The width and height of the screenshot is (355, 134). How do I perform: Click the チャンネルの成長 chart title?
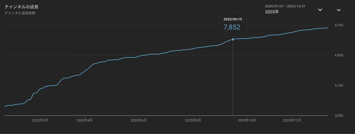click(x=22, y=7)
